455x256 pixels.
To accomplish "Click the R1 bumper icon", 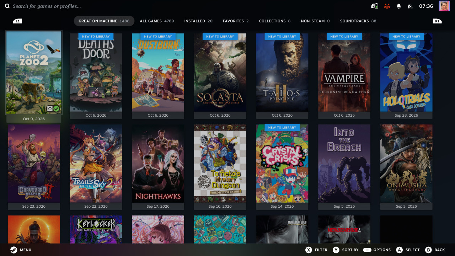I will pyautogui.click(x=437, y=21).
